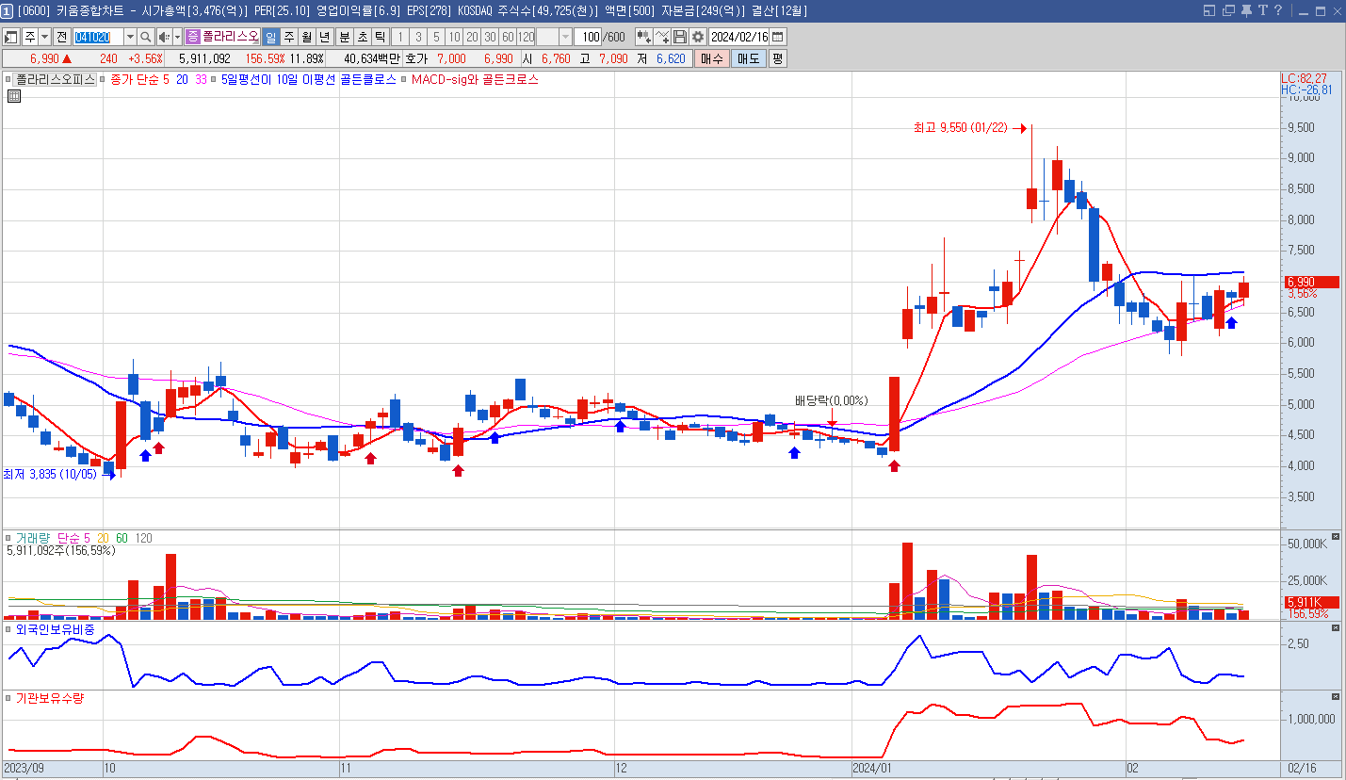Click the 2024/01 label on time axis
Viewport: 1346px width, 780px height.
pos(871,769)
